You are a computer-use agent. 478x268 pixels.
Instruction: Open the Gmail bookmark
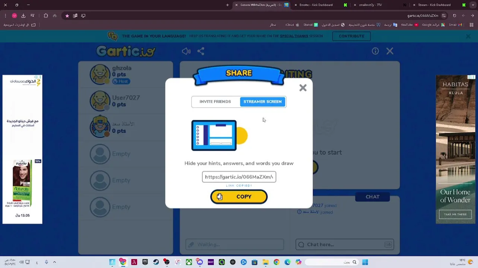click(455, 25)
